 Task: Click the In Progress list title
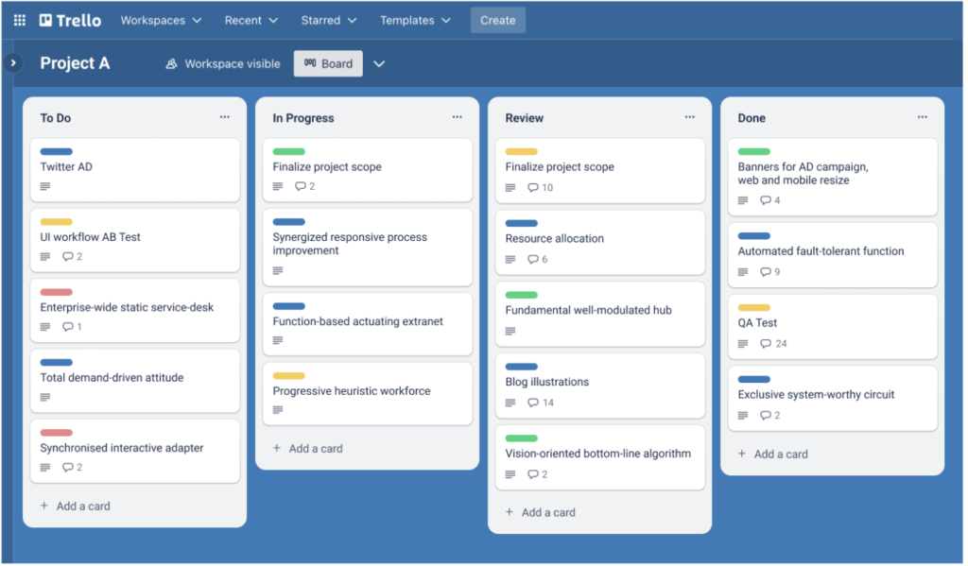(303, 118)
